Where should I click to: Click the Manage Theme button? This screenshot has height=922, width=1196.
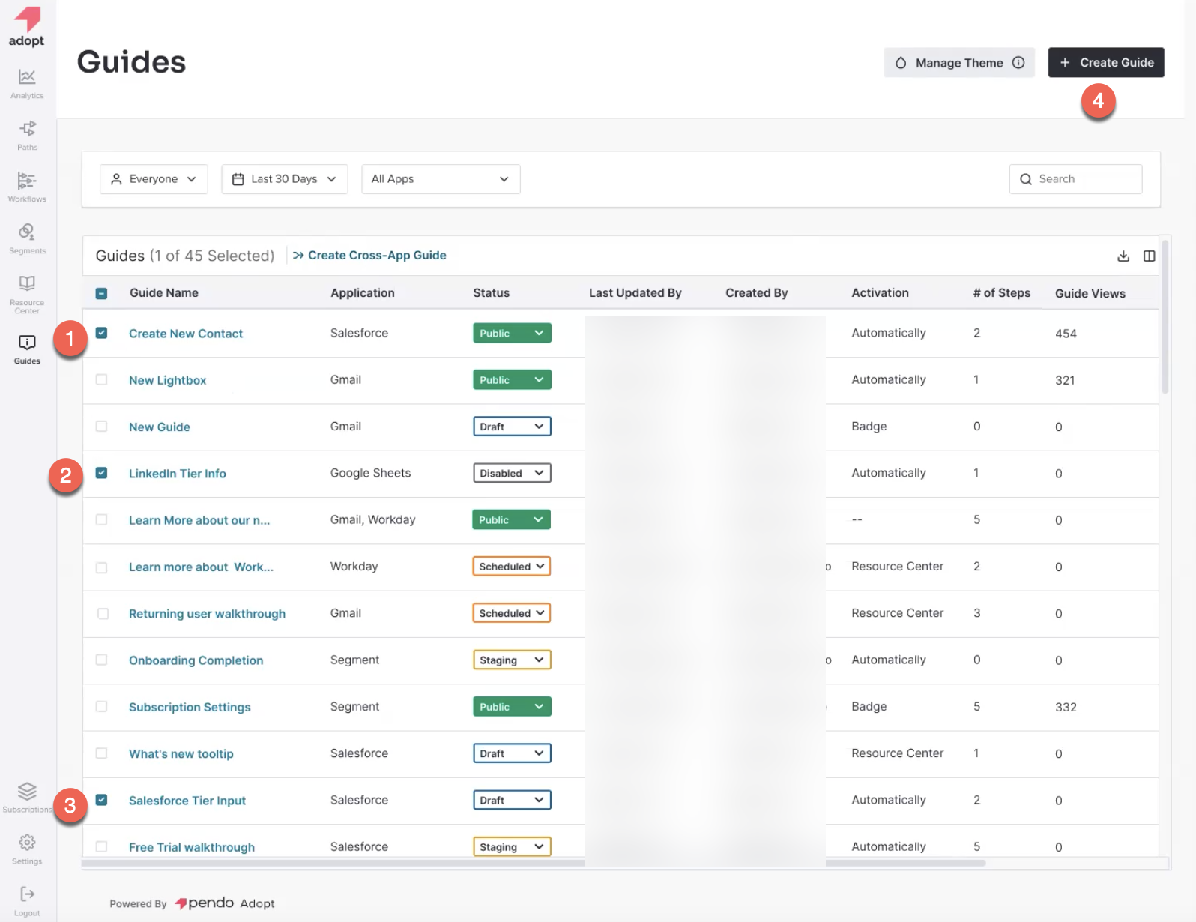959,62
